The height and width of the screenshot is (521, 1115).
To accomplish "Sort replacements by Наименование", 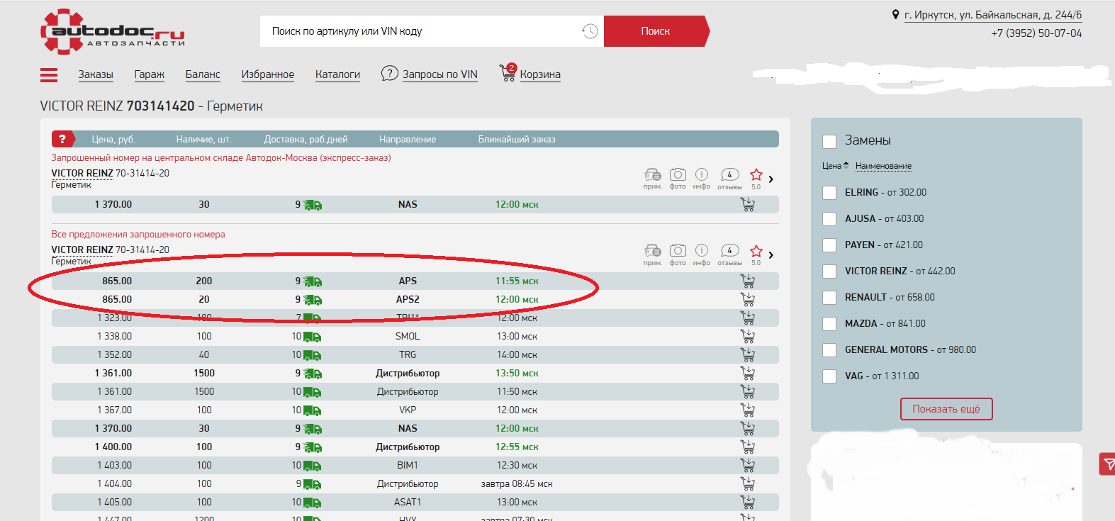I will coord(883,166).
